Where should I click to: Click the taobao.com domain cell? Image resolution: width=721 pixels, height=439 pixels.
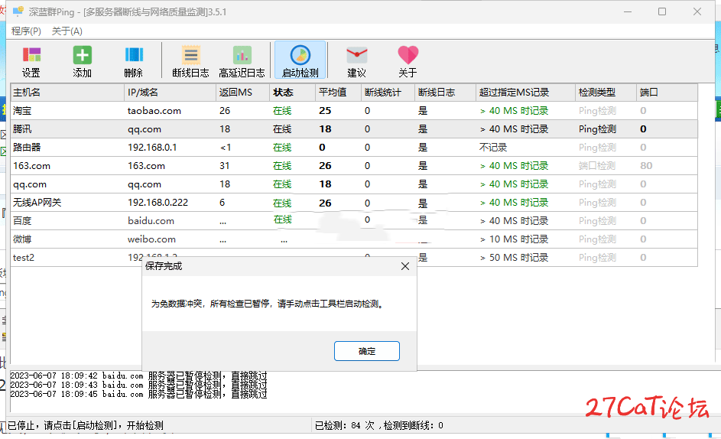(154, 110)
